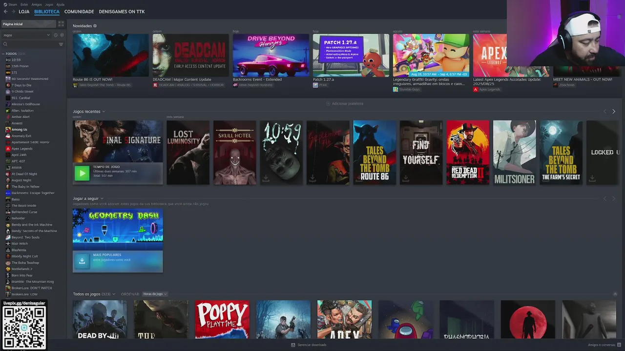Viewport: 625px width, 351px height.
Task: Open the Exibir menu
Action: click(x=24, y=4)
